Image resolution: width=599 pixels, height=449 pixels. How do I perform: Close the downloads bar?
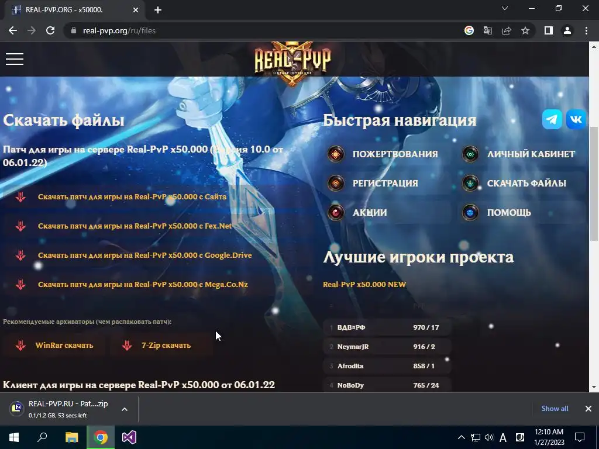(588, 409)
